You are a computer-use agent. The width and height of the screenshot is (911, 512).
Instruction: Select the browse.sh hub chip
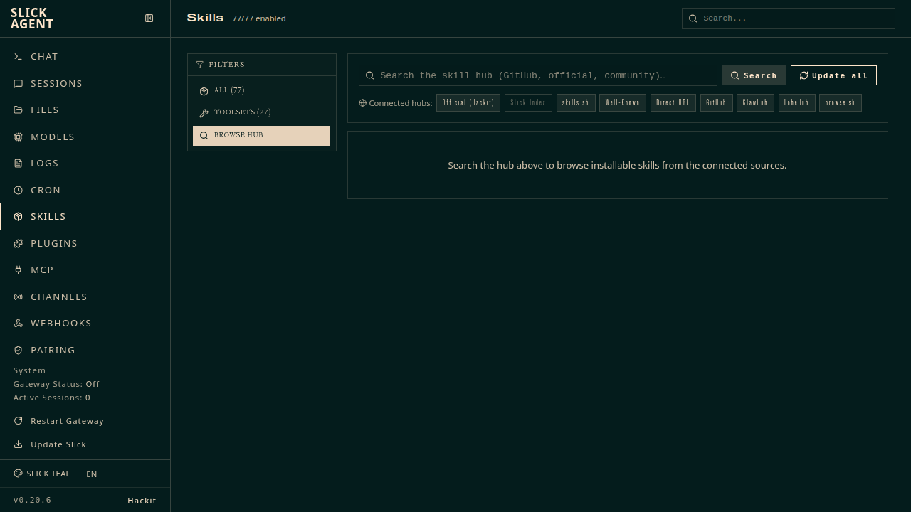coord(841,102)
